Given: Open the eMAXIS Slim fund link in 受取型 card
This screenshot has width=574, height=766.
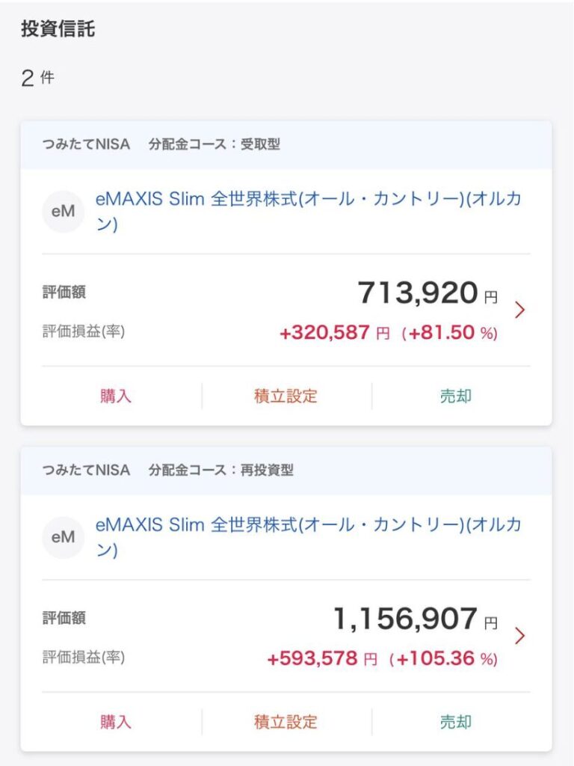Looking at the screenshot, I should click(x=308, y=211).
